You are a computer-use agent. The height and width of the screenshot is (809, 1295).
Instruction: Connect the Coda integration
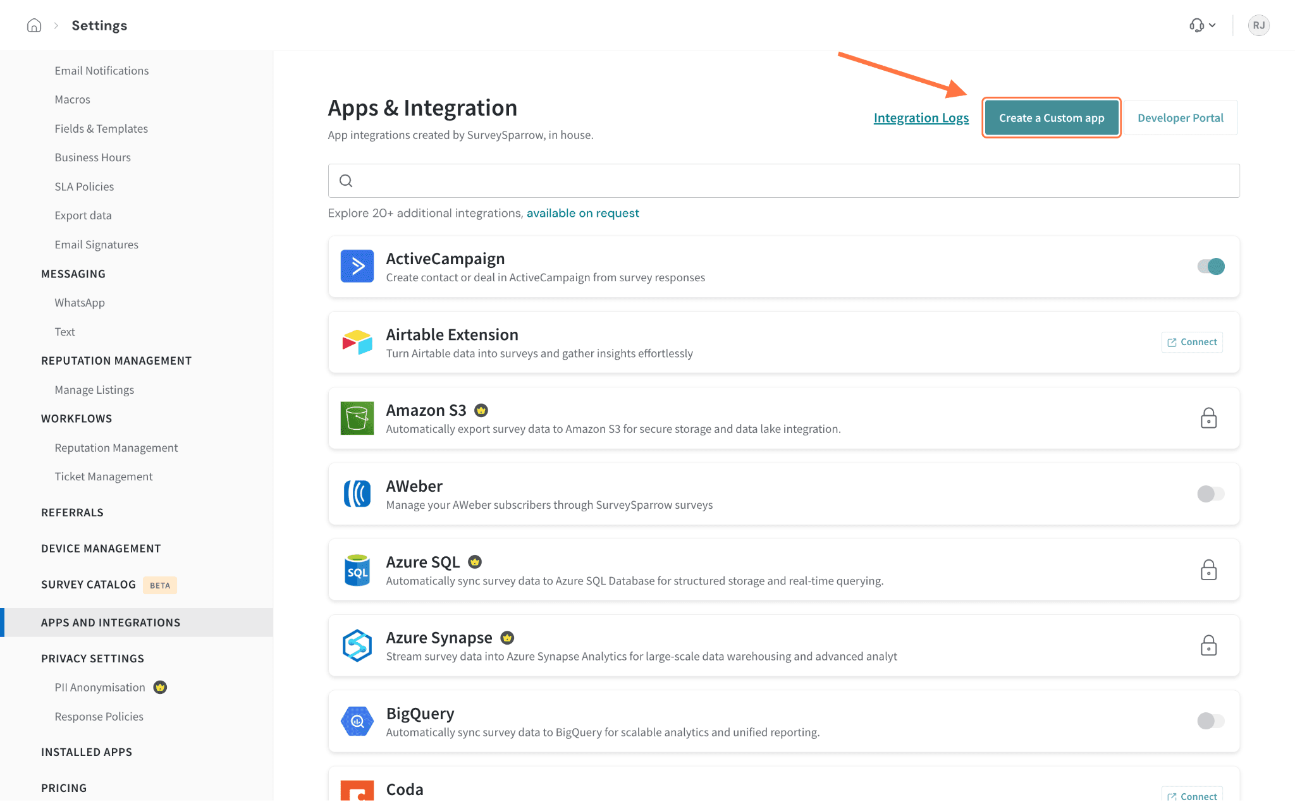tap(1192, 795)
